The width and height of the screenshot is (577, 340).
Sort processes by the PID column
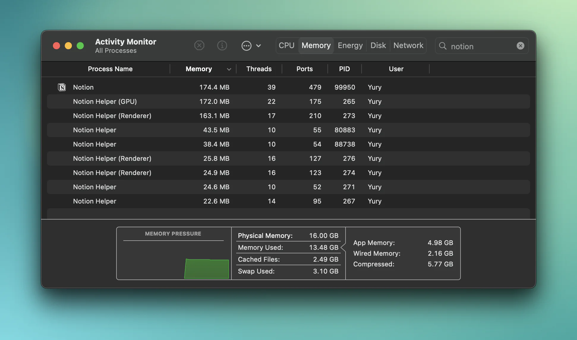pyautogui.click(x=345, y=69)
